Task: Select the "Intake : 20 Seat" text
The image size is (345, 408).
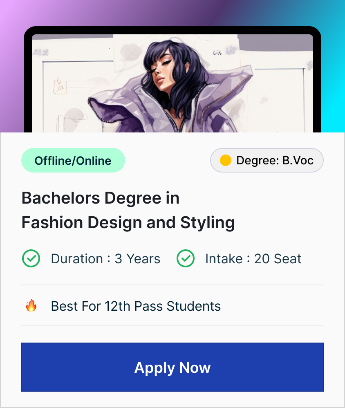Action: (x=253, y=259)
